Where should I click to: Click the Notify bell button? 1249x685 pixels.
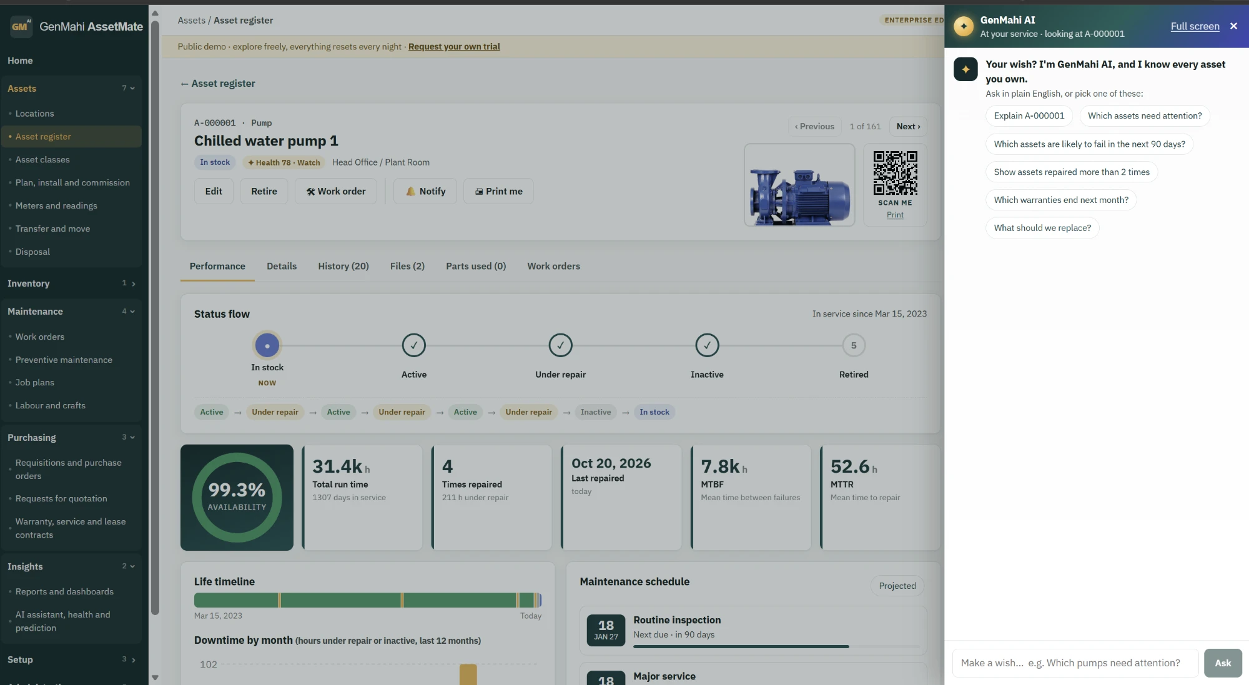tap(425, 191)
